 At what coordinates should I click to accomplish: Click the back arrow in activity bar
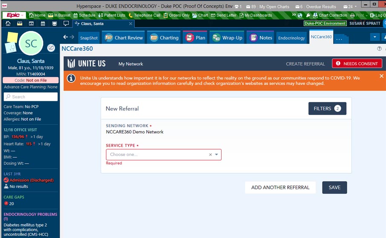[x=66, y=37]
